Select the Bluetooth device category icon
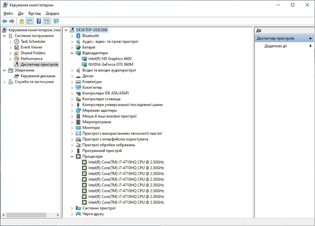315x226 pixels. pyautogui.click(x=78, y=36)
